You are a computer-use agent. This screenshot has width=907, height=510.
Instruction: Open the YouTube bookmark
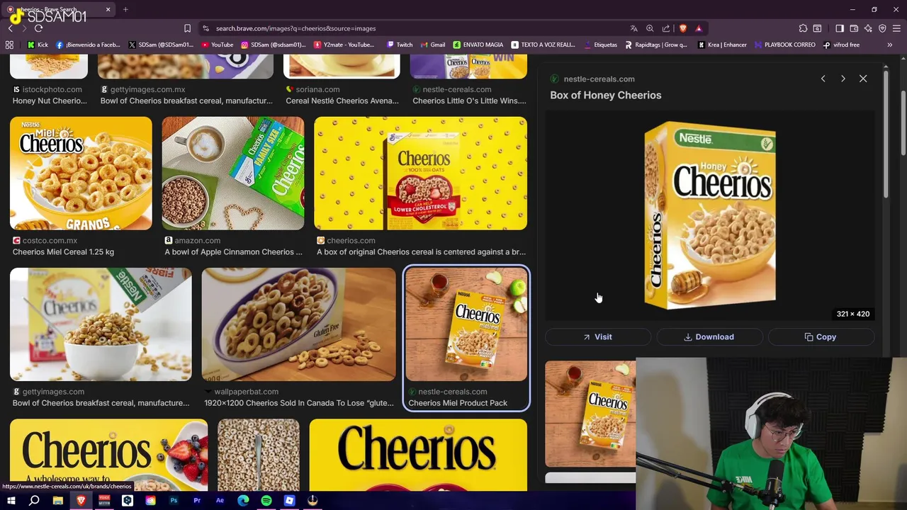click(217, 45)
